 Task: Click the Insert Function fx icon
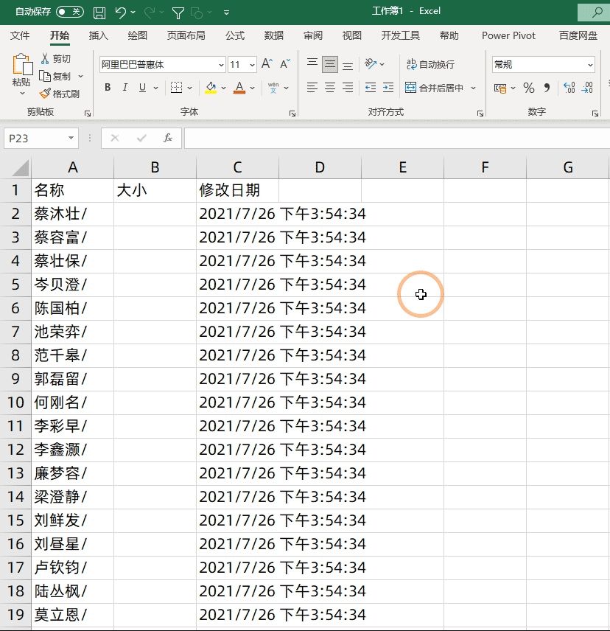(x=168, y=138)
